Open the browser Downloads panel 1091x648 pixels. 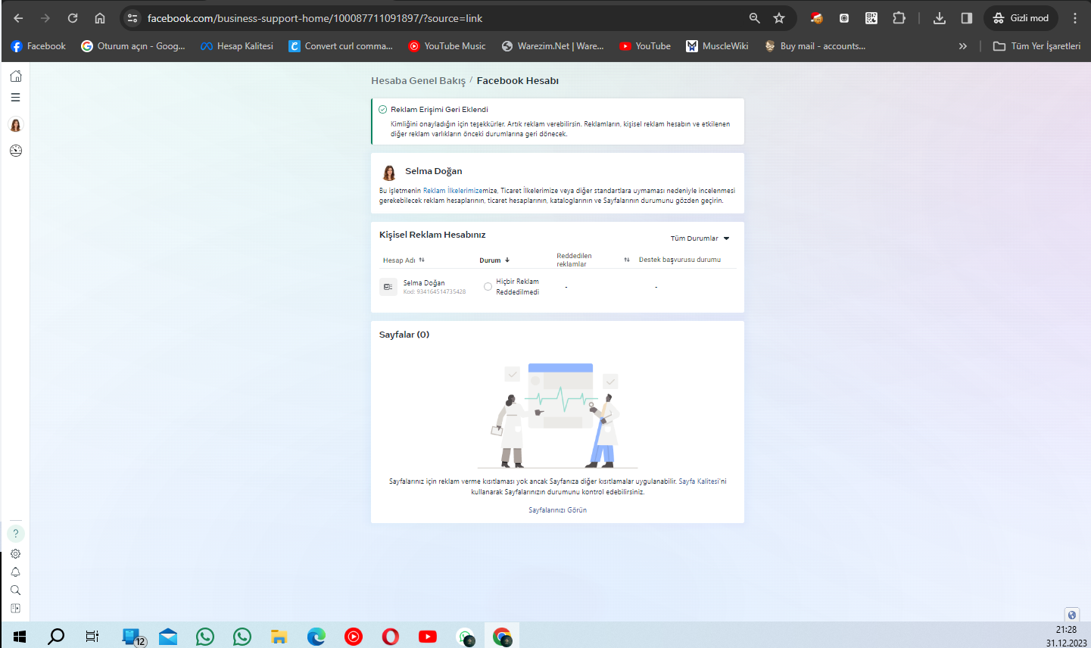point(940,18)
